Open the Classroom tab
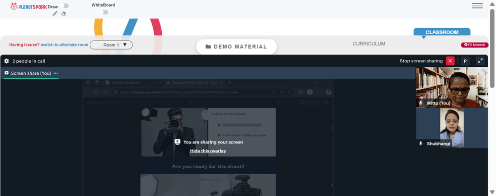Screen dimensions: 496x196 [442, 32]
